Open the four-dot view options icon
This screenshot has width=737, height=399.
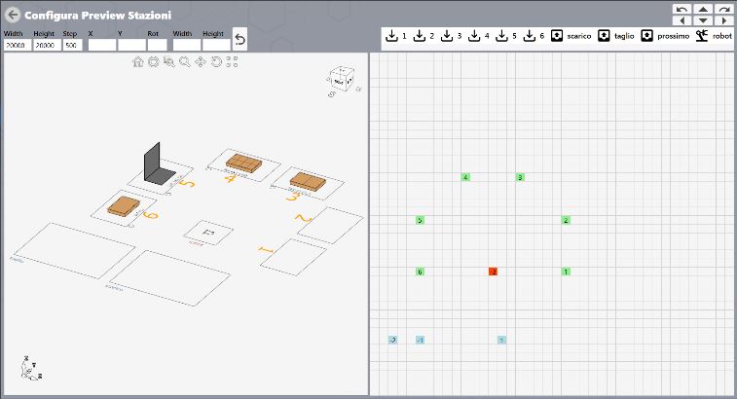[x=232, y=61]
